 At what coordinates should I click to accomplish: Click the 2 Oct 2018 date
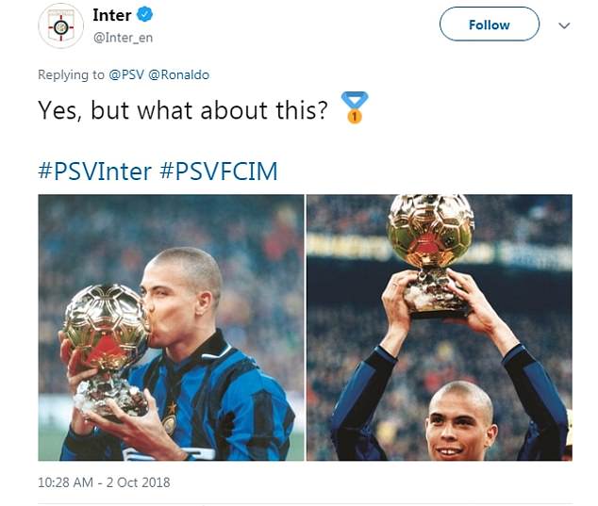[x=141, y=482]
